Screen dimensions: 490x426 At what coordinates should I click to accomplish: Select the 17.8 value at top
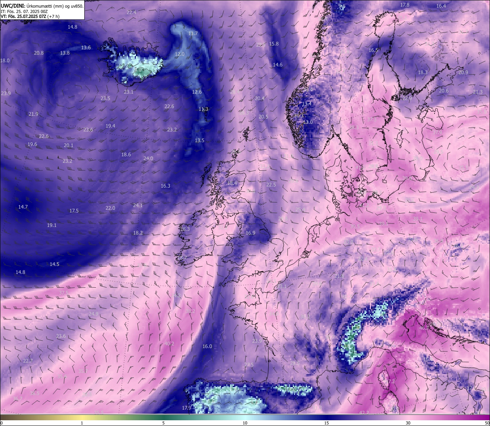coord(405,5)
